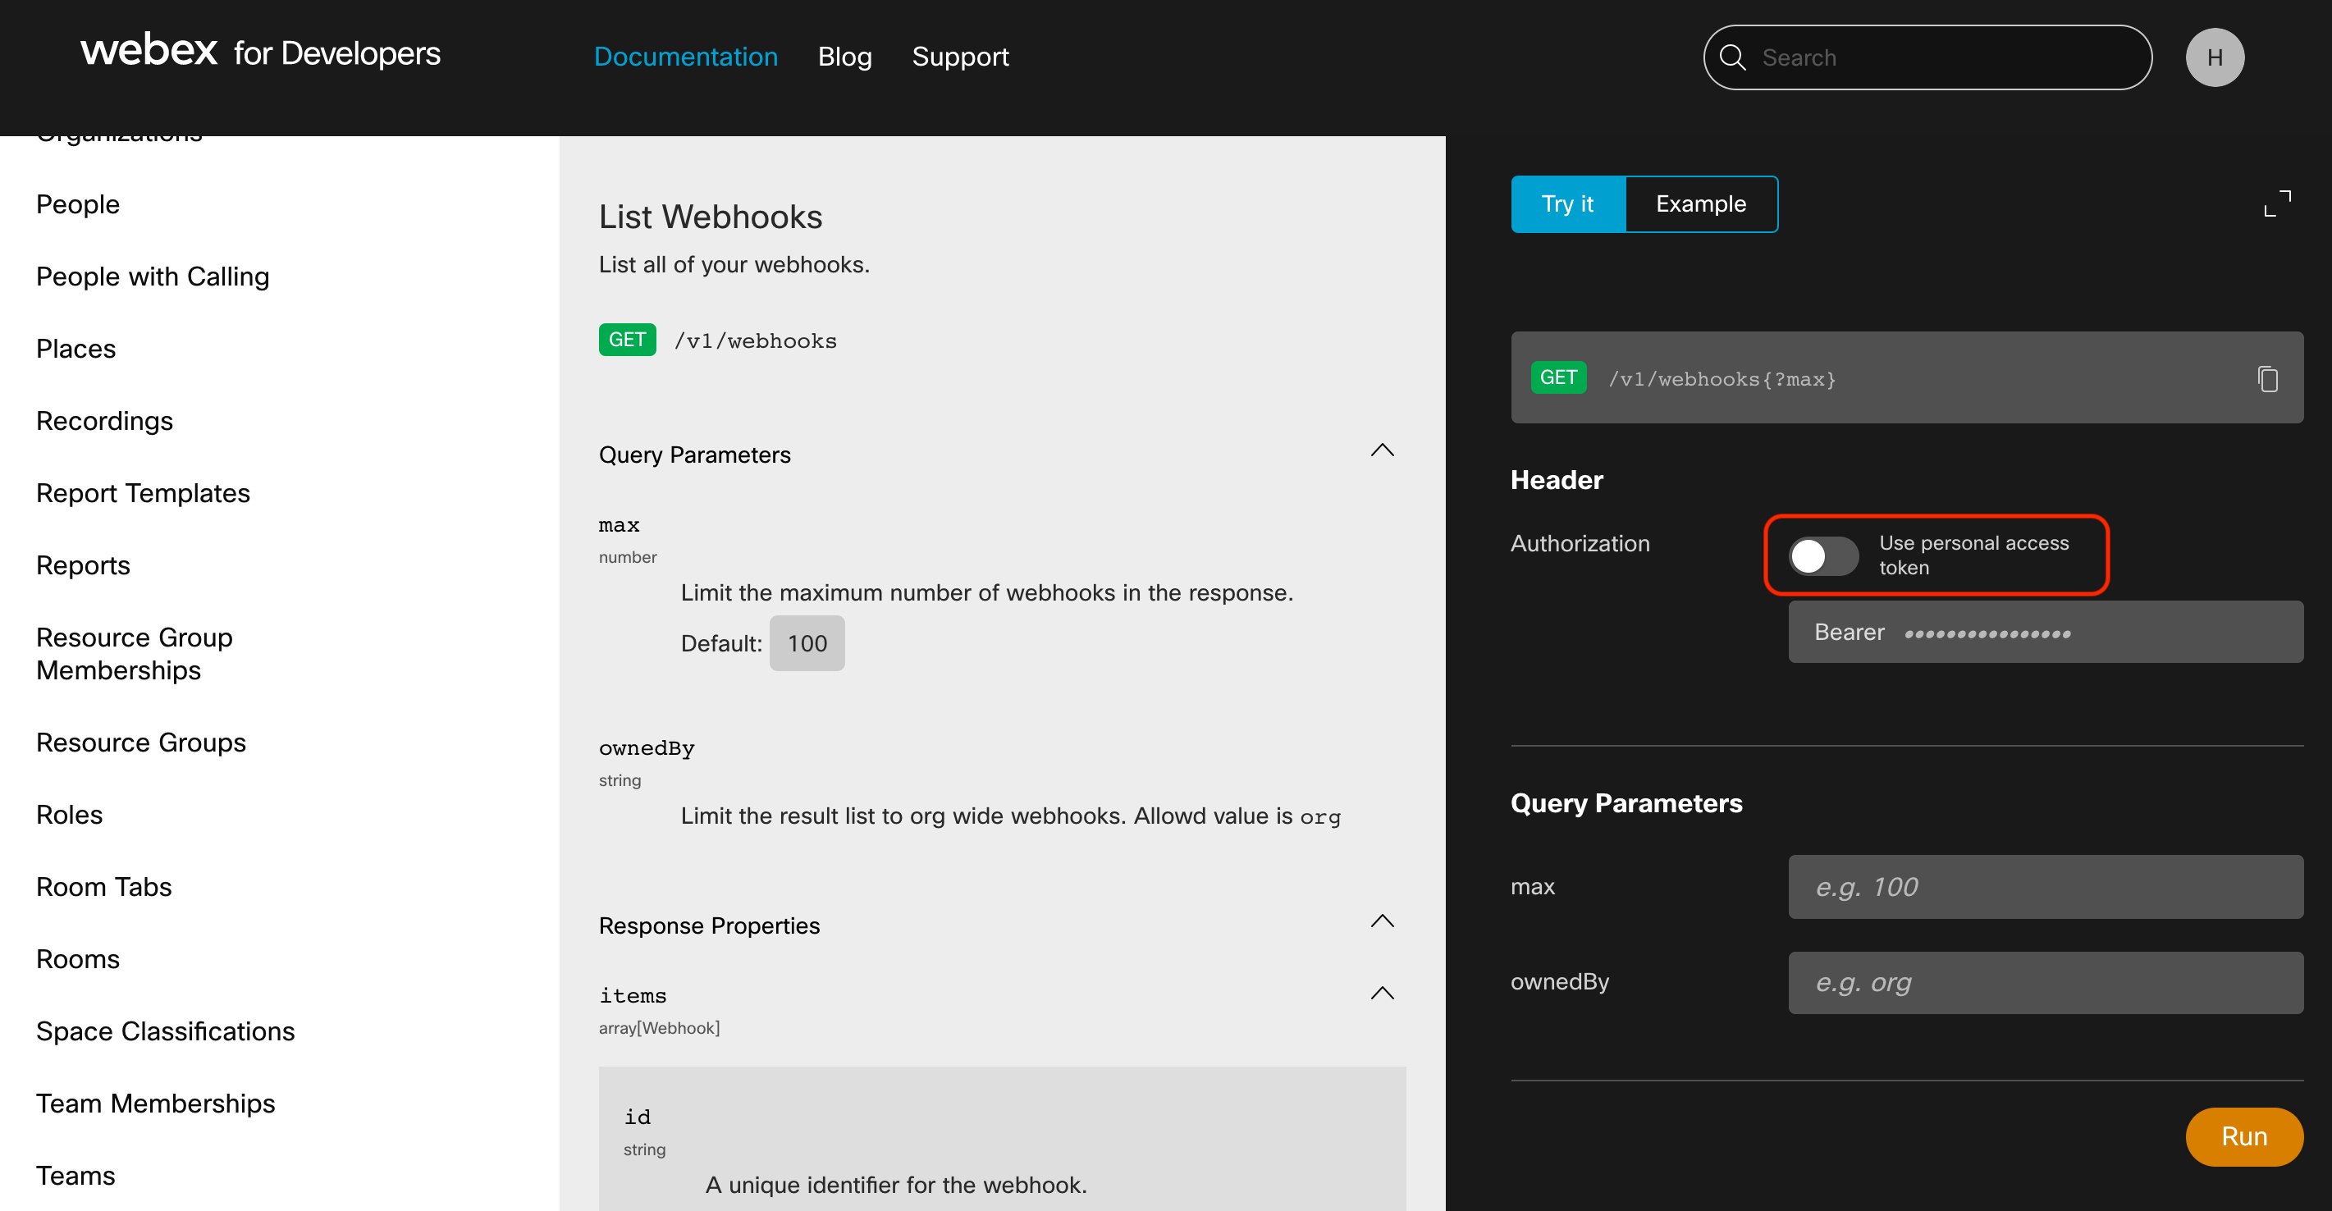Click the user avatar icon top right

[x=2216, y=57]
